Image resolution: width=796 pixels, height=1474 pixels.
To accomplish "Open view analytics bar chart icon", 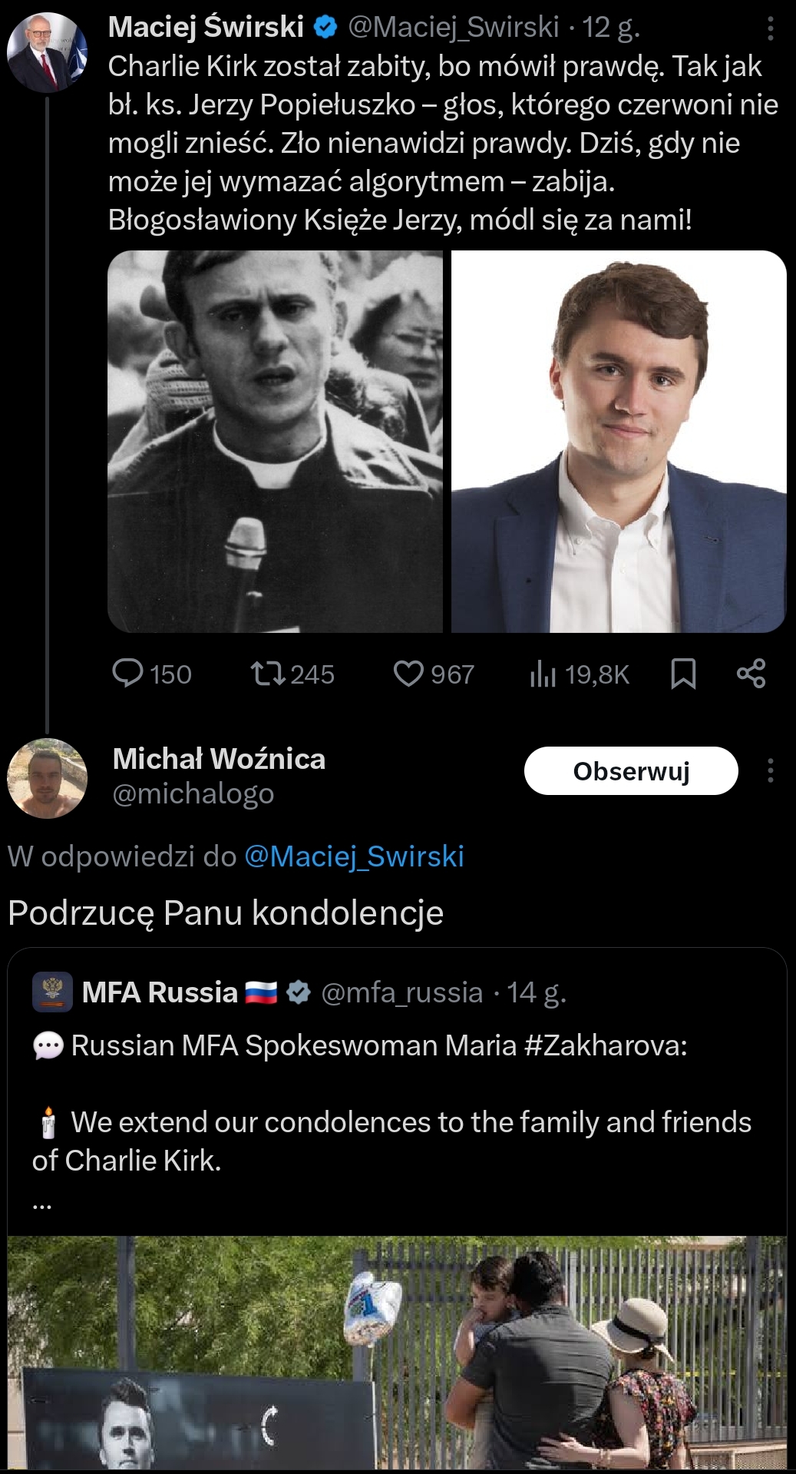I will click(x=542, y=674).
